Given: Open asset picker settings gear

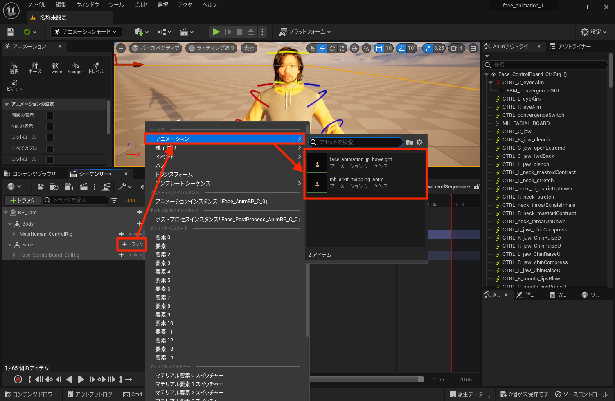Looking at the screenshot, I should tap(419, 142).
